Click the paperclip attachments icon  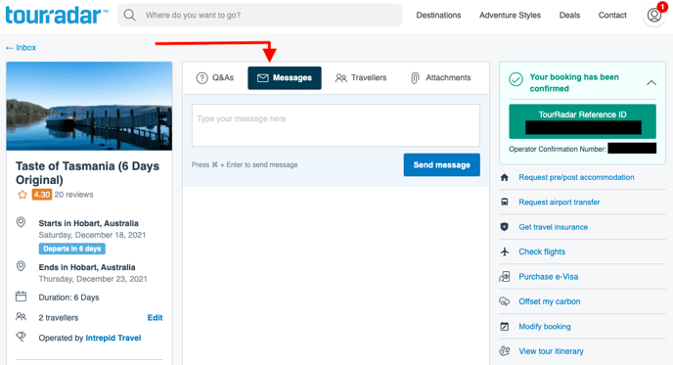415,78
